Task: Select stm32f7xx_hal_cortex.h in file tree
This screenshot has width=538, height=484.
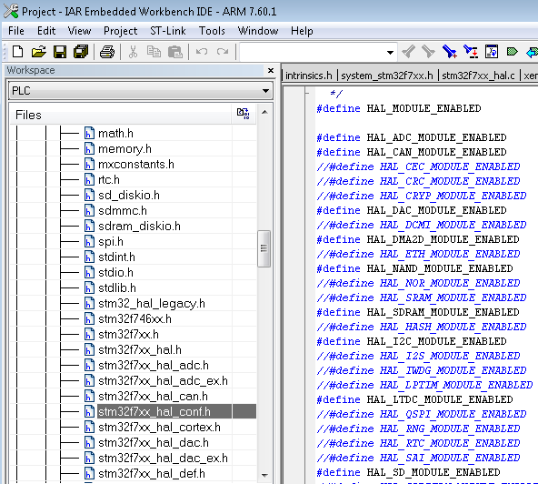Action: tap(159, 427)
